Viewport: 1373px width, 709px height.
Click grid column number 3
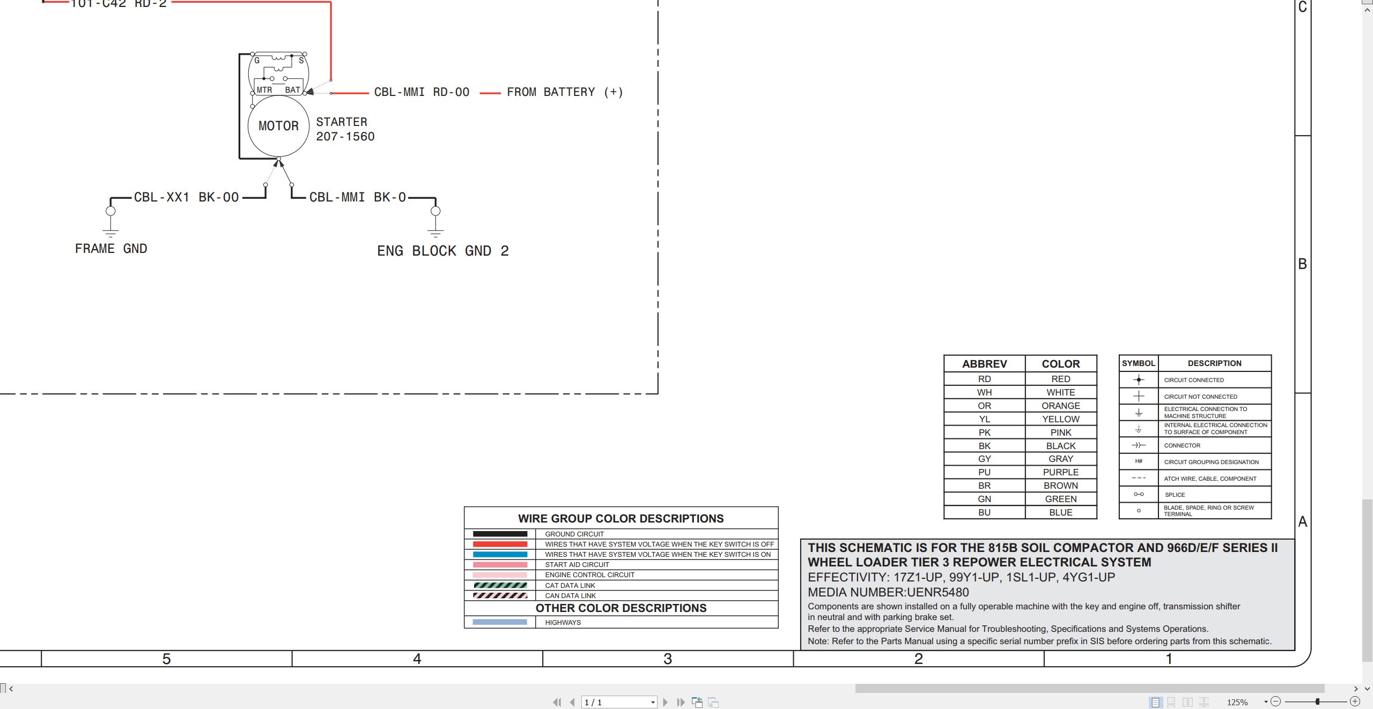pos(668,659)
